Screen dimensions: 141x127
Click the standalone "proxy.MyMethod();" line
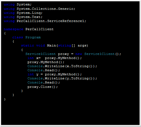tap(46, 62)
